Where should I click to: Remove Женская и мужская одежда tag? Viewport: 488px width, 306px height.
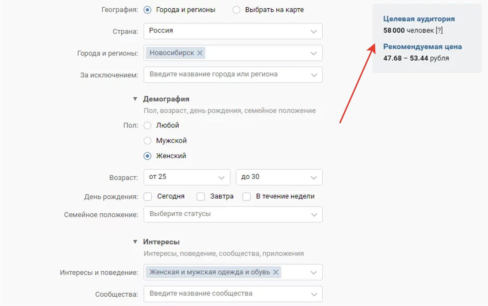pos(275,272)
